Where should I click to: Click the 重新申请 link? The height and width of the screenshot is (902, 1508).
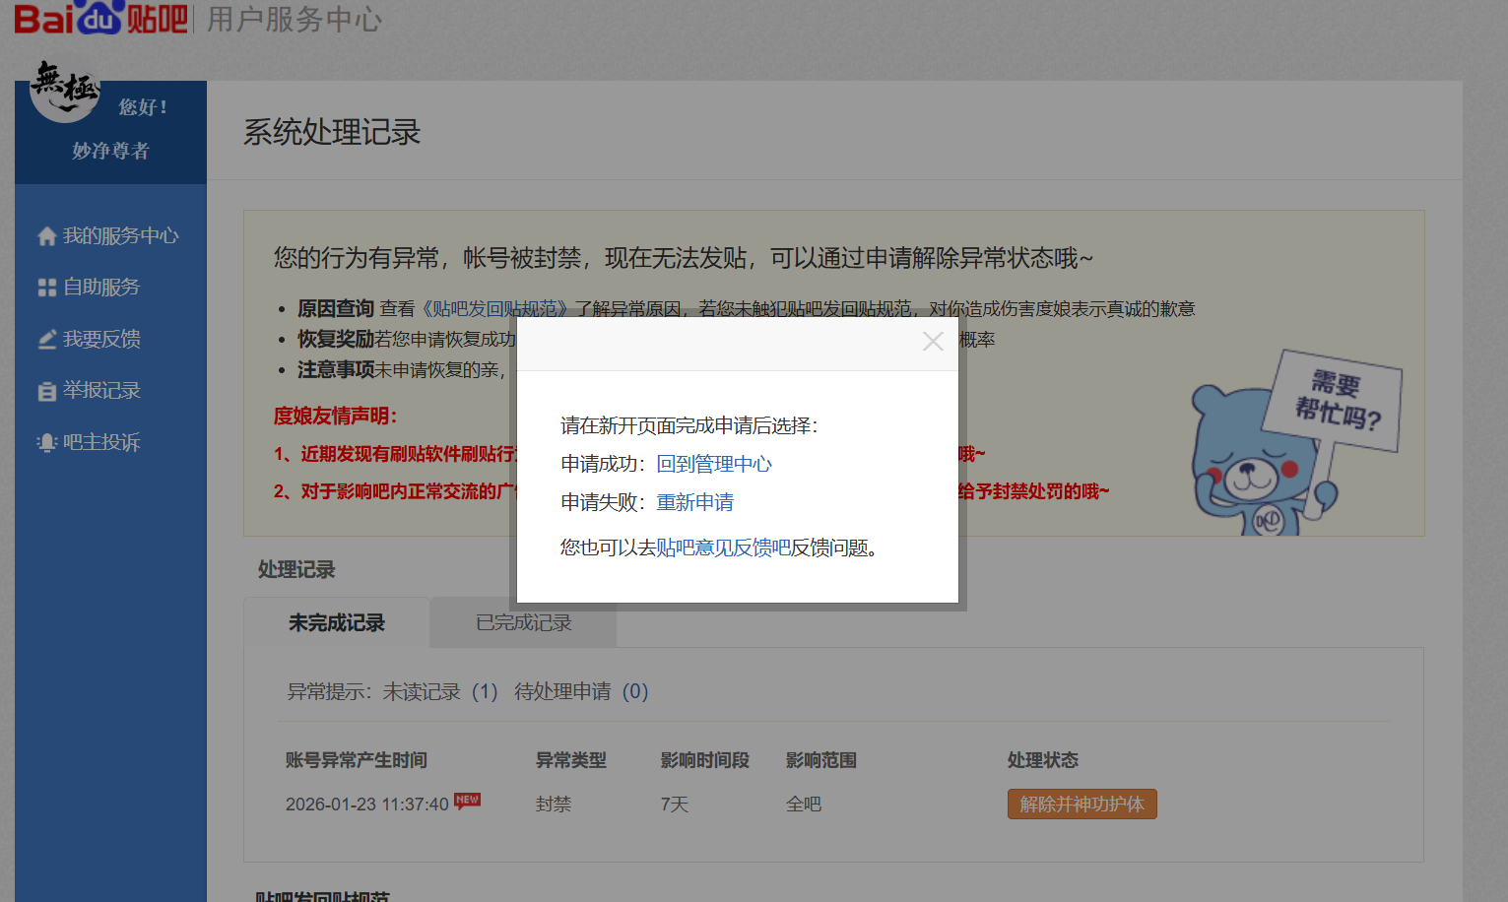[694, 502]
